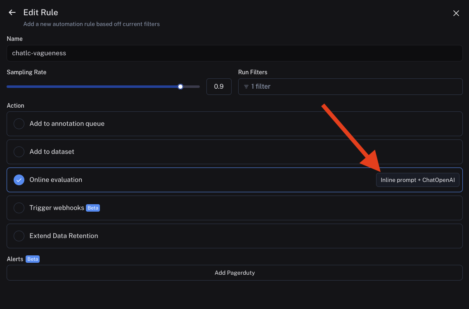
Task: Select the Add to dataset radio button
Action: click(19, 152)
